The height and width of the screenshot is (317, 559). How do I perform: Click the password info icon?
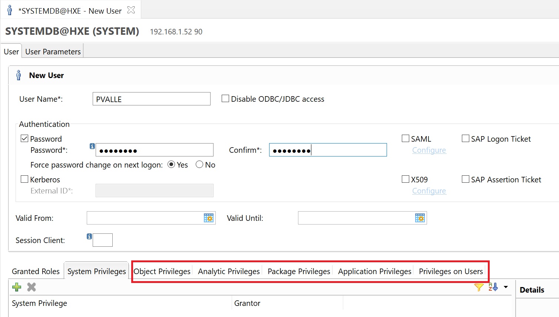click(92, 146)
